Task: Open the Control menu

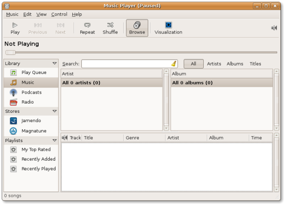Action: (x=59, y=14)
